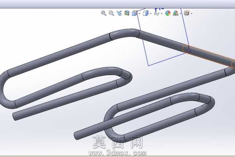This screenshot has width=235, height=157.
Task: Select the orange highlighted pipe segment
Action: tap(210, 56)
